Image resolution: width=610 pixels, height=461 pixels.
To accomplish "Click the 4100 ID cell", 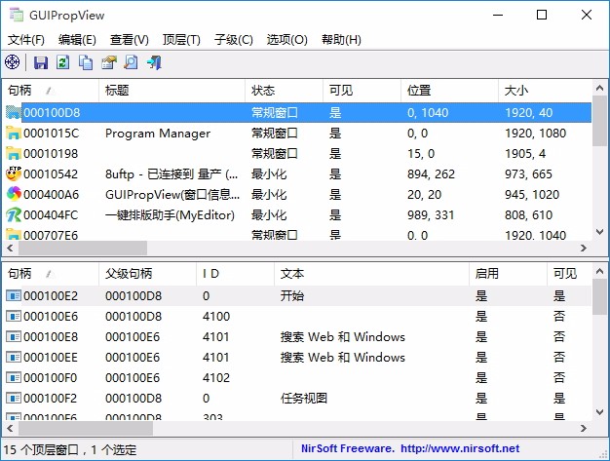I will pos(216,317).
